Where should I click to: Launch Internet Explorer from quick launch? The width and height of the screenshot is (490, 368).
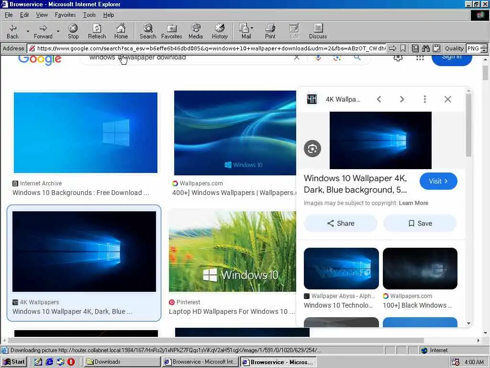[49, 362]
